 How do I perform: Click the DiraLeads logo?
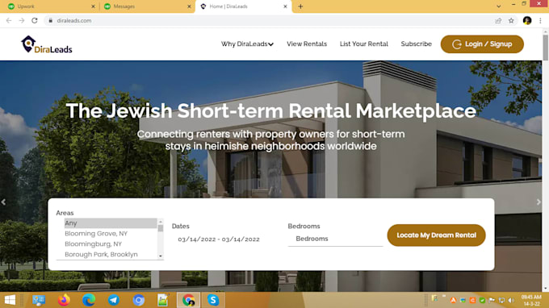click(47, 44)
